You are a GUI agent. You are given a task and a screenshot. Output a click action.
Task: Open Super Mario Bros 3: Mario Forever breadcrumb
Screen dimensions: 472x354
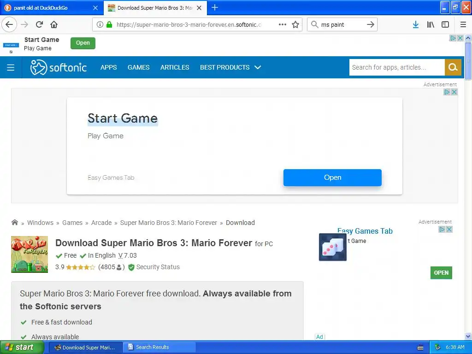tap(169, 223)
